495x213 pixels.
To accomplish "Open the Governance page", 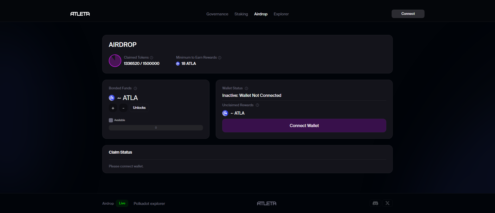I will 217,14.
